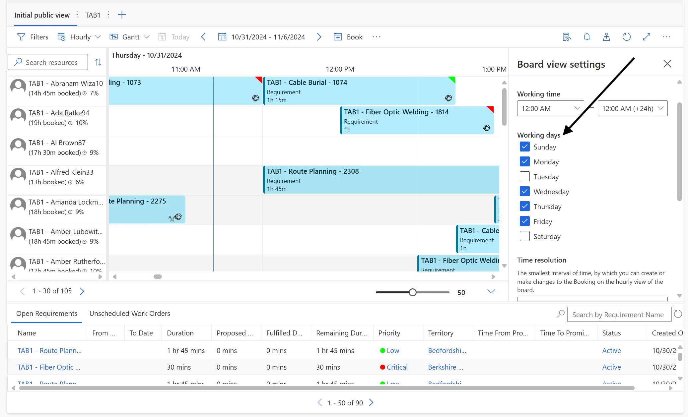Open the 12:00 AM start time dropdown

tap(550, 108)
